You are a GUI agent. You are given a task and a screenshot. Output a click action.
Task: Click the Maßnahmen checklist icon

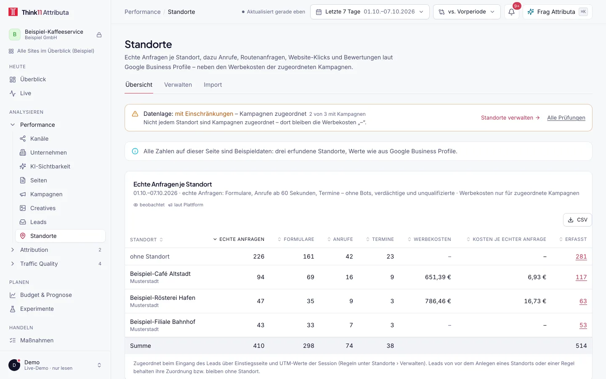click(13, 340)
